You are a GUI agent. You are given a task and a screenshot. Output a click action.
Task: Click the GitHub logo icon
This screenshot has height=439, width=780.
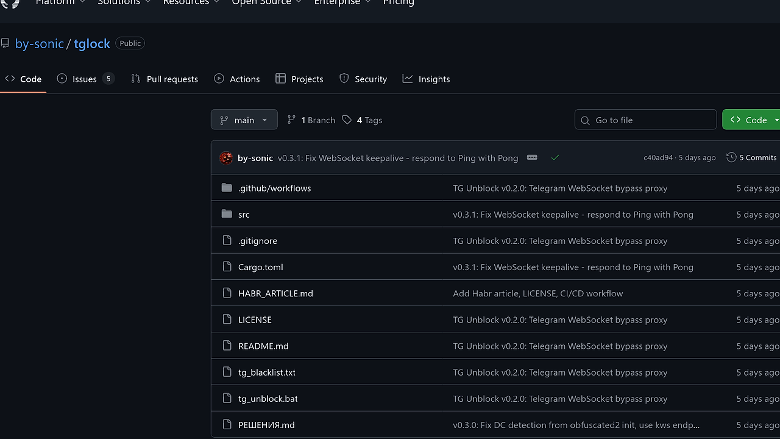pos(10,2)
